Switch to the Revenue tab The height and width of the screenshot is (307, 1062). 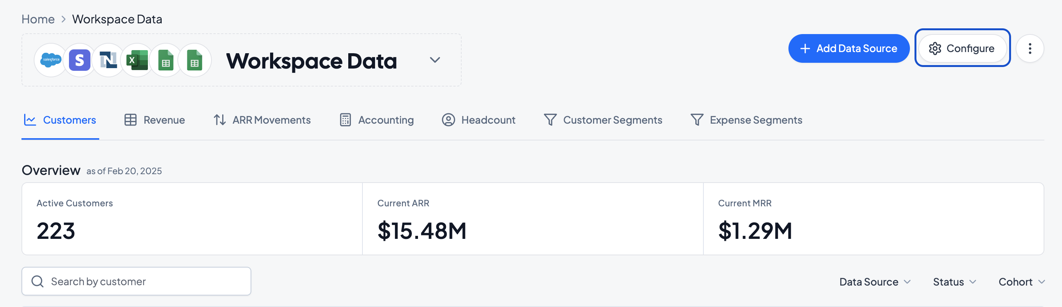155,120
